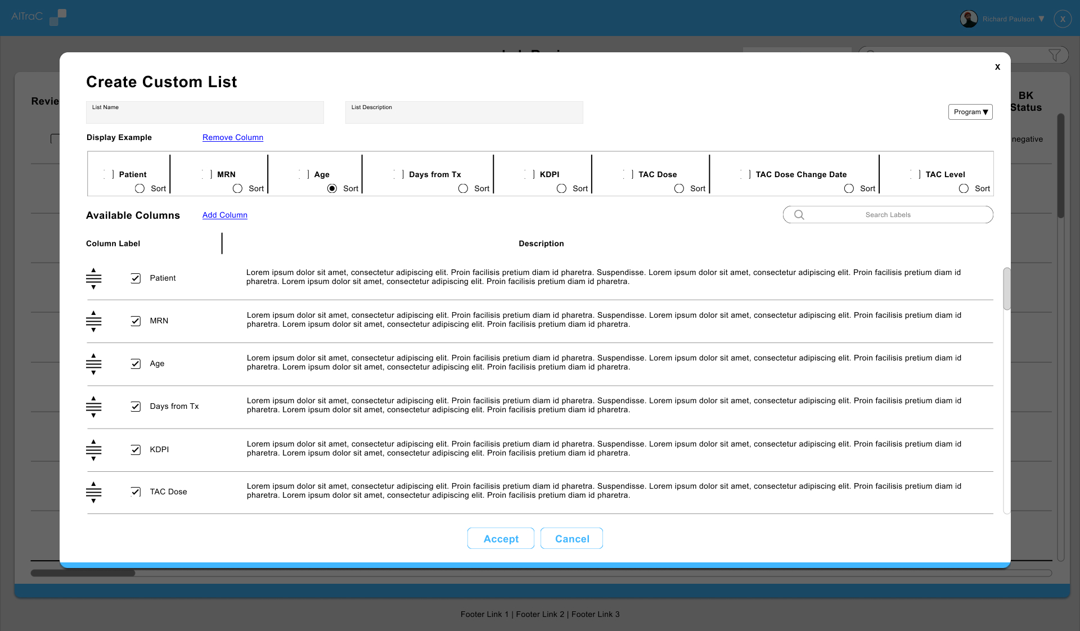Screen dimensions: 1080x631
Task: Click Richard Paulson's profile avatar
Action: click(x=969, y=19)
